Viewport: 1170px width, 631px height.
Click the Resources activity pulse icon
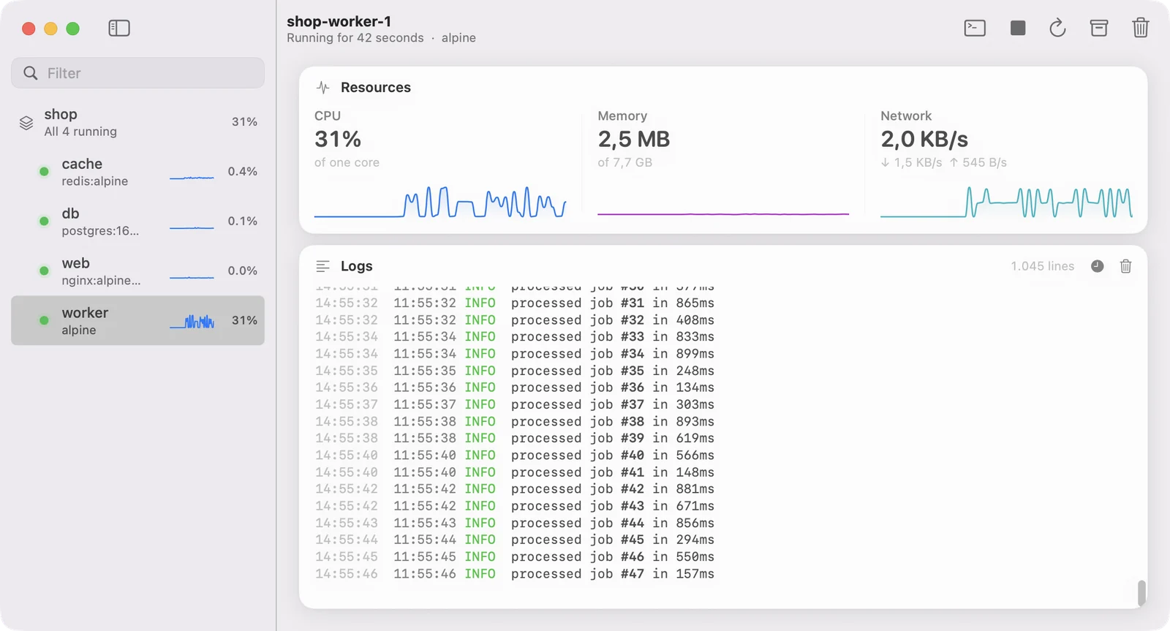[322, 88]
